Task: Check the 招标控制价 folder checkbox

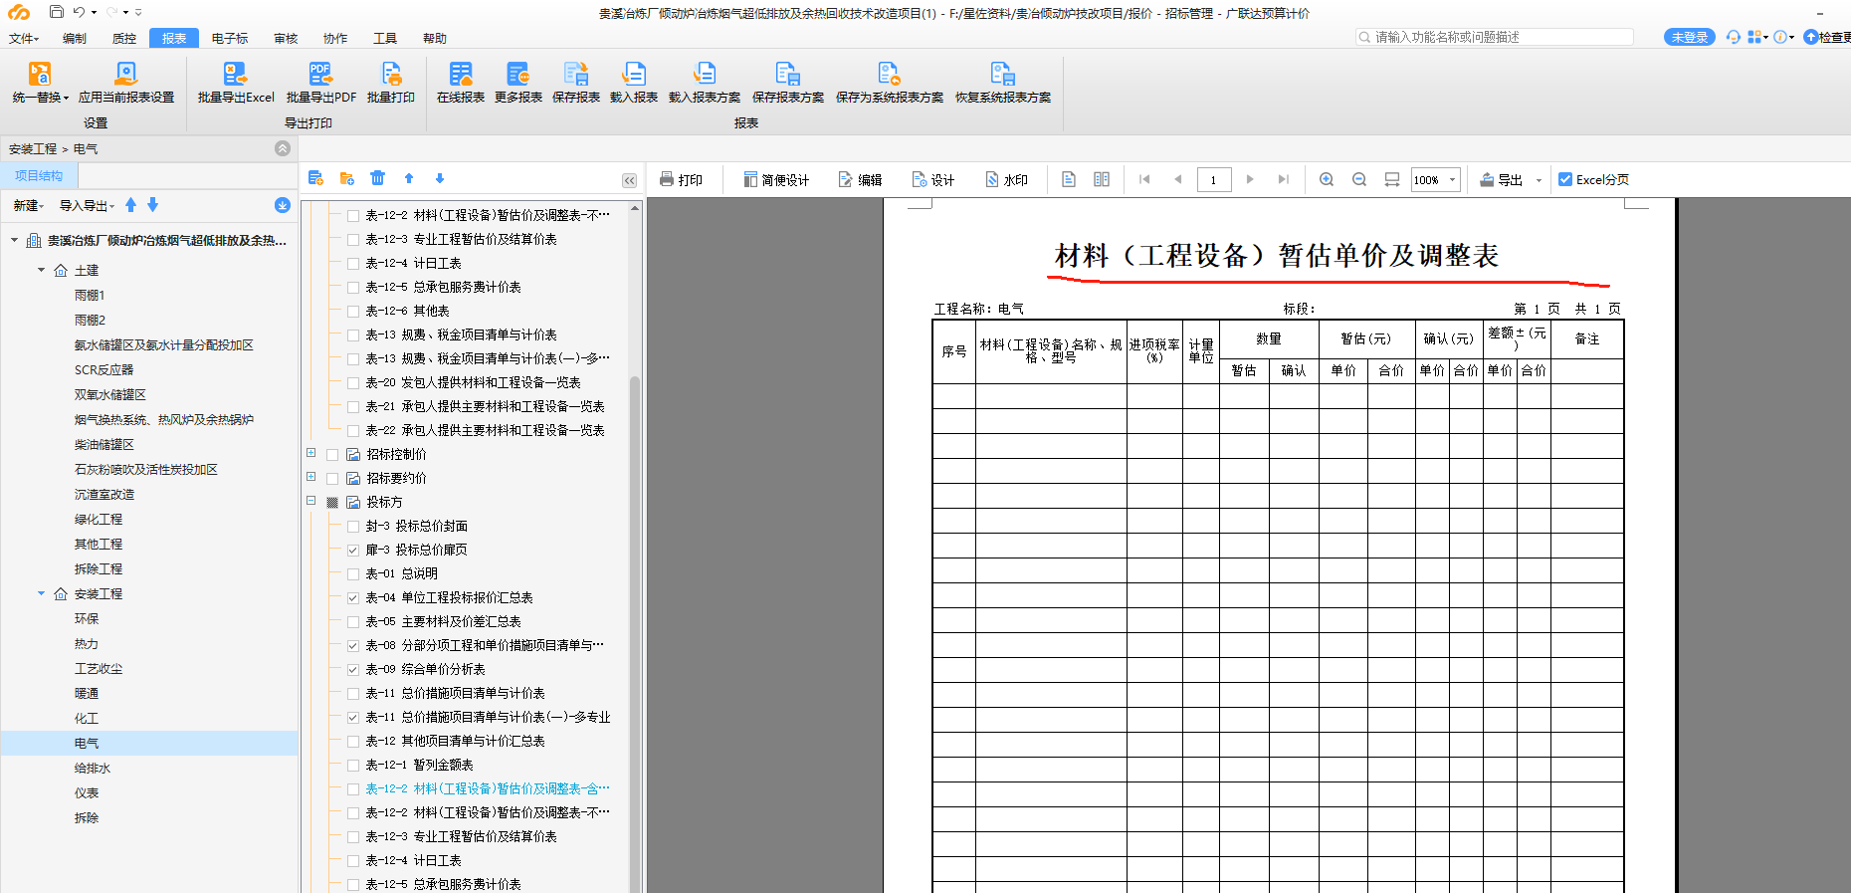Action: pos(332,454)
